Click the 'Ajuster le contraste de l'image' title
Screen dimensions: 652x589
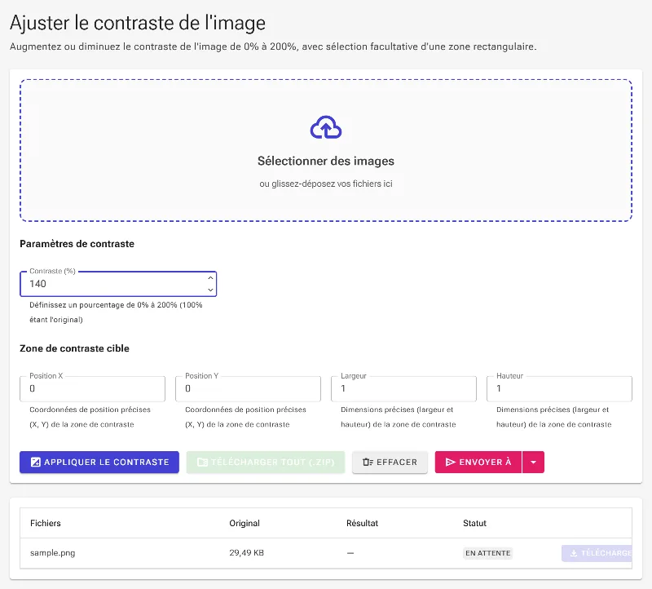[x=138, y=23]
